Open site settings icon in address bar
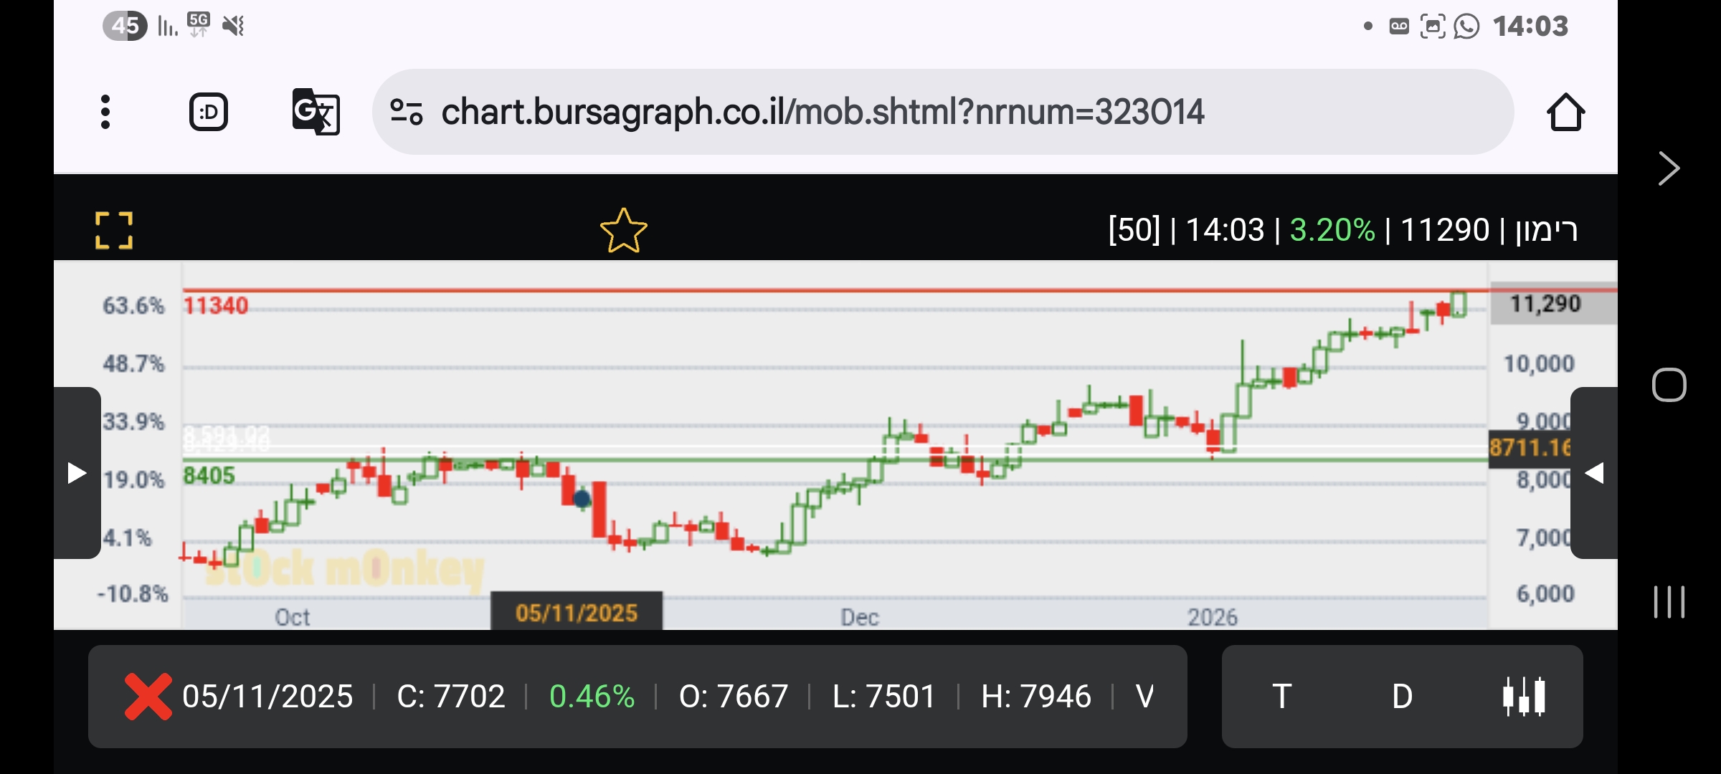The width and height of the screenshot is (1721, 774). pyautogui.click(x=406, y=112)
